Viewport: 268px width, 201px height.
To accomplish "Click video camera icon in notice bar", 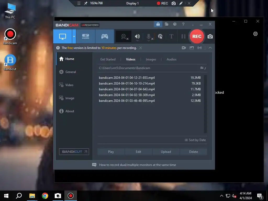I will pos(184,48).
